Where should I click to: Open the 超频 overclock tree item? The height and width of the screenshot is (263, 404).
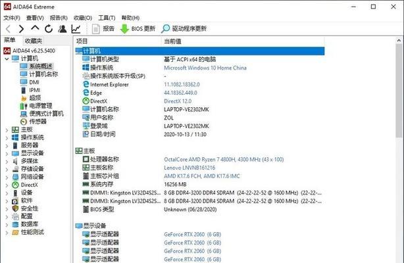coord(30,98)
